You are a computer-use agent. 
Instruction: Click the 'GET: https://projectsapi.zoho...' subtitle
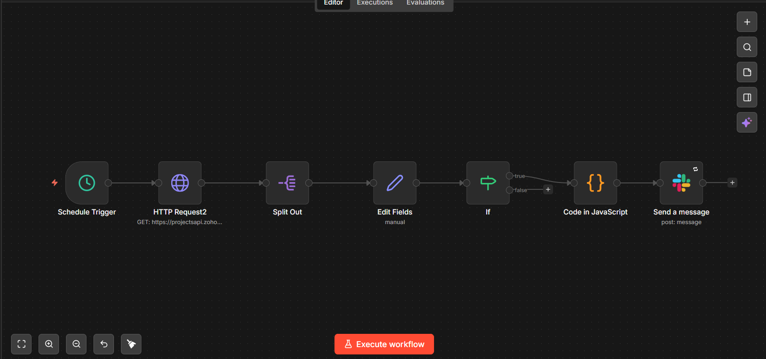point(179,222)
